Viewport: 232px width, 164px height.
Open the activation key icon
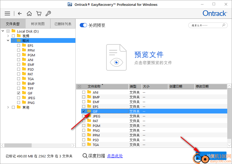(48, 13)
